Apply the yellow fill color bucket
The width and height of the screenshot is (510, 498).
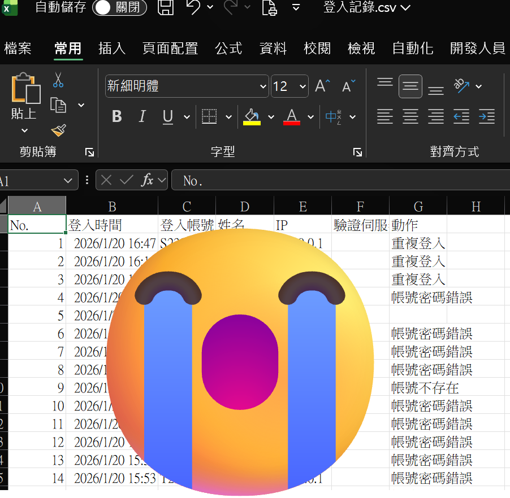pyautogui.click(x=252, y=117)
